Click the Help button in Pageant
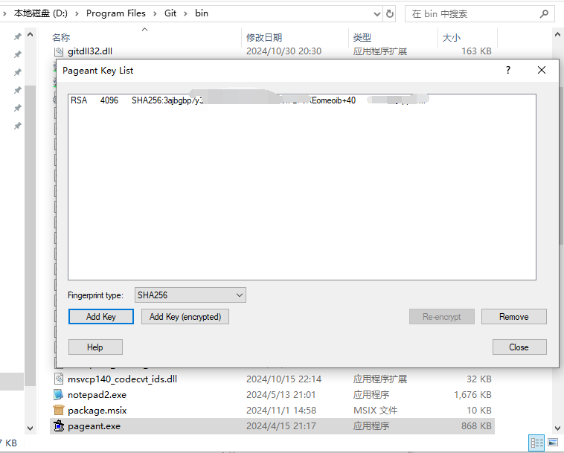This screenshot has width=564, height=453. [x=95, y=347]
